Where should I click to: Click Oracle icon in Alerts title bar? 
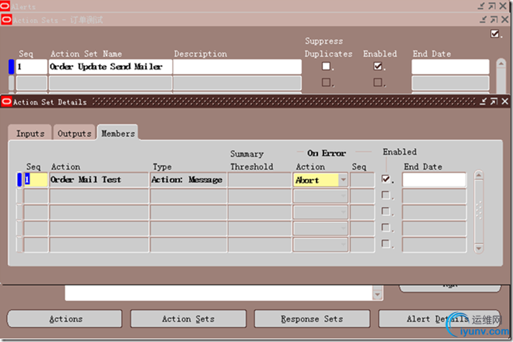click(5, 5)
